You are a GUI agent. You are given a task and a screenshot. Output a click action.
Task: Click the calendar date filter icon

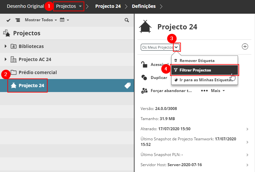[62, 20]
